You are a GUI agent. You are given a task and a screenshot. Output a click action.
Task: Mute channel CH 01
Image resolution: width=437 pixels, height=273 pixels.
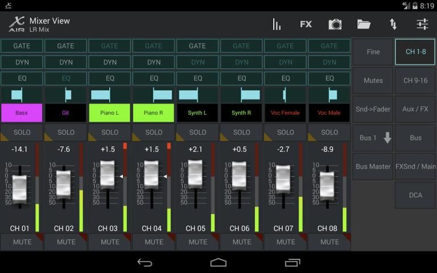[22, 242]
